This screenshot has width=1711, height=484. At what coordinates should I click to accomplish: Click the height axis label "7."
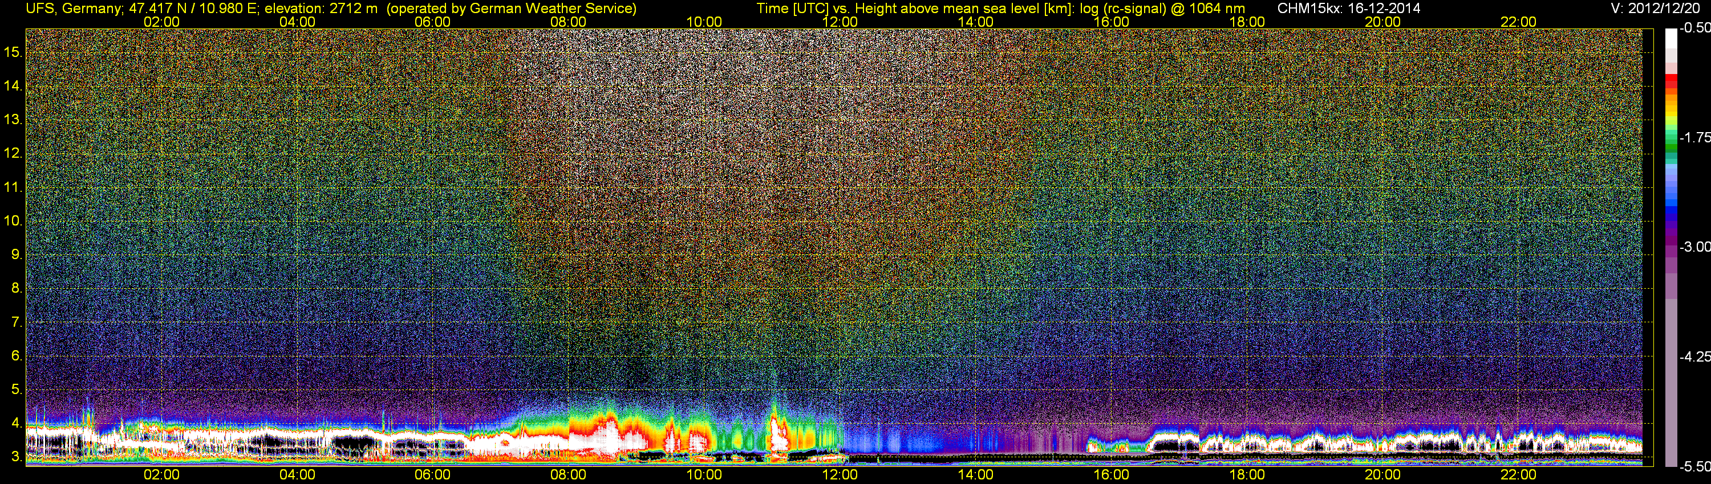point(17,322)
